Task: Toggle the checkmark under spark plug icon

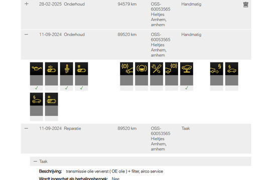Action: point(66,88)
